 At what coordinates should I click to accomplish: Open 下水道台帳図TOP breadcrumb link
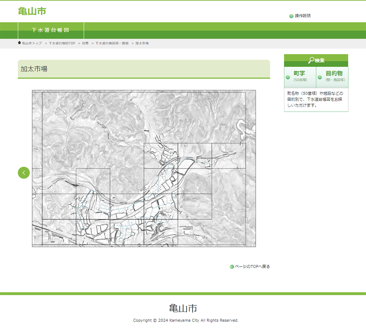62,43
